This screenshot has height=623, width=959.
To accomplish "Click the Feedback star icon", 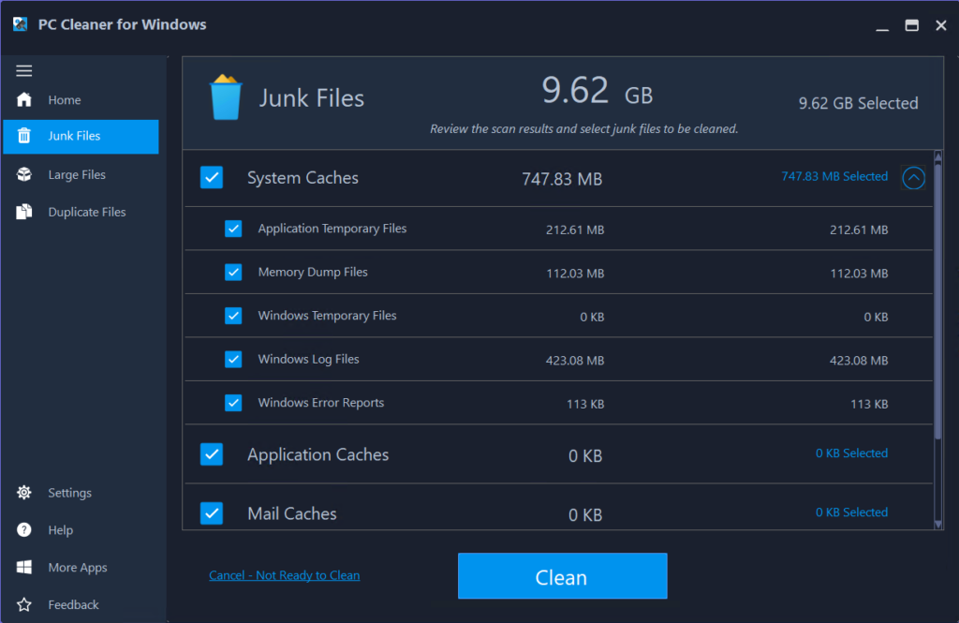I will coord(22,604).
